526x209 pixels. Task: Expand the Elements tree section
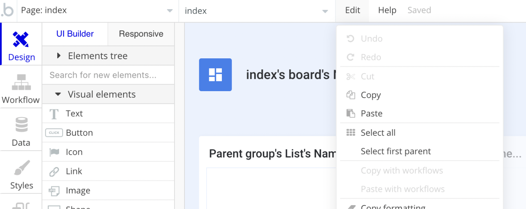(x=108, y=56)
